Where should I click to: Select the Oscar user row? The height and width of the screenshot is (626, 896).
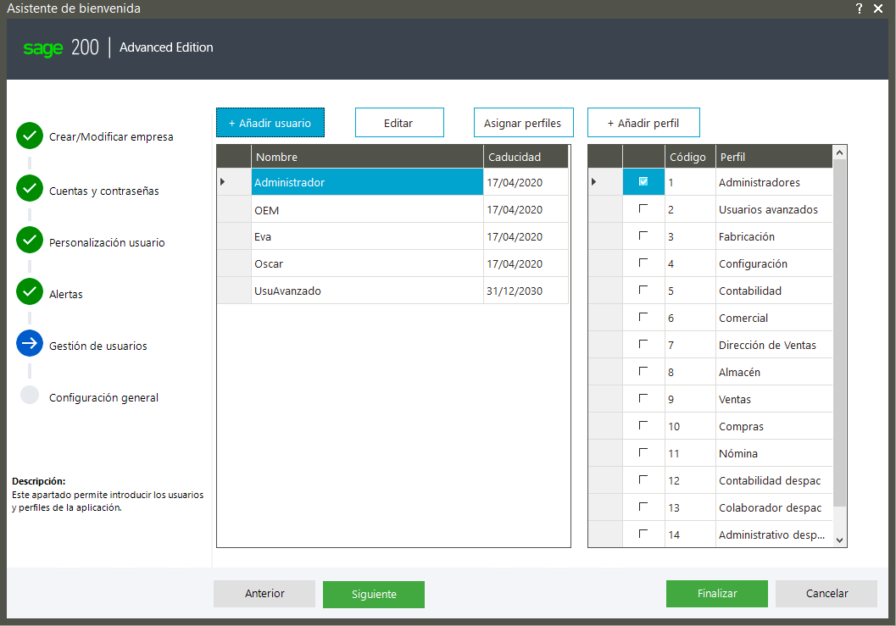pyautogui.click(x=392, y=263)
